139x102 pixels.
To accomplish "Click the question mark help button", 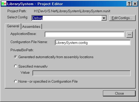I will 129,4.
